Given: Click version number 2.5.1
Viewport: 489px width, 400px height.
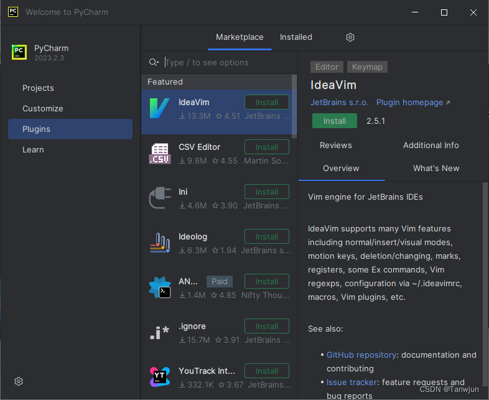Looking at the screenshot, I should click(376, 121).
